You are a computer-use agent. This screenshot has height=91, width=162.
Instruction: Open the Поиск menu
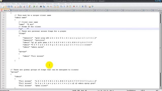click(13, 4)
